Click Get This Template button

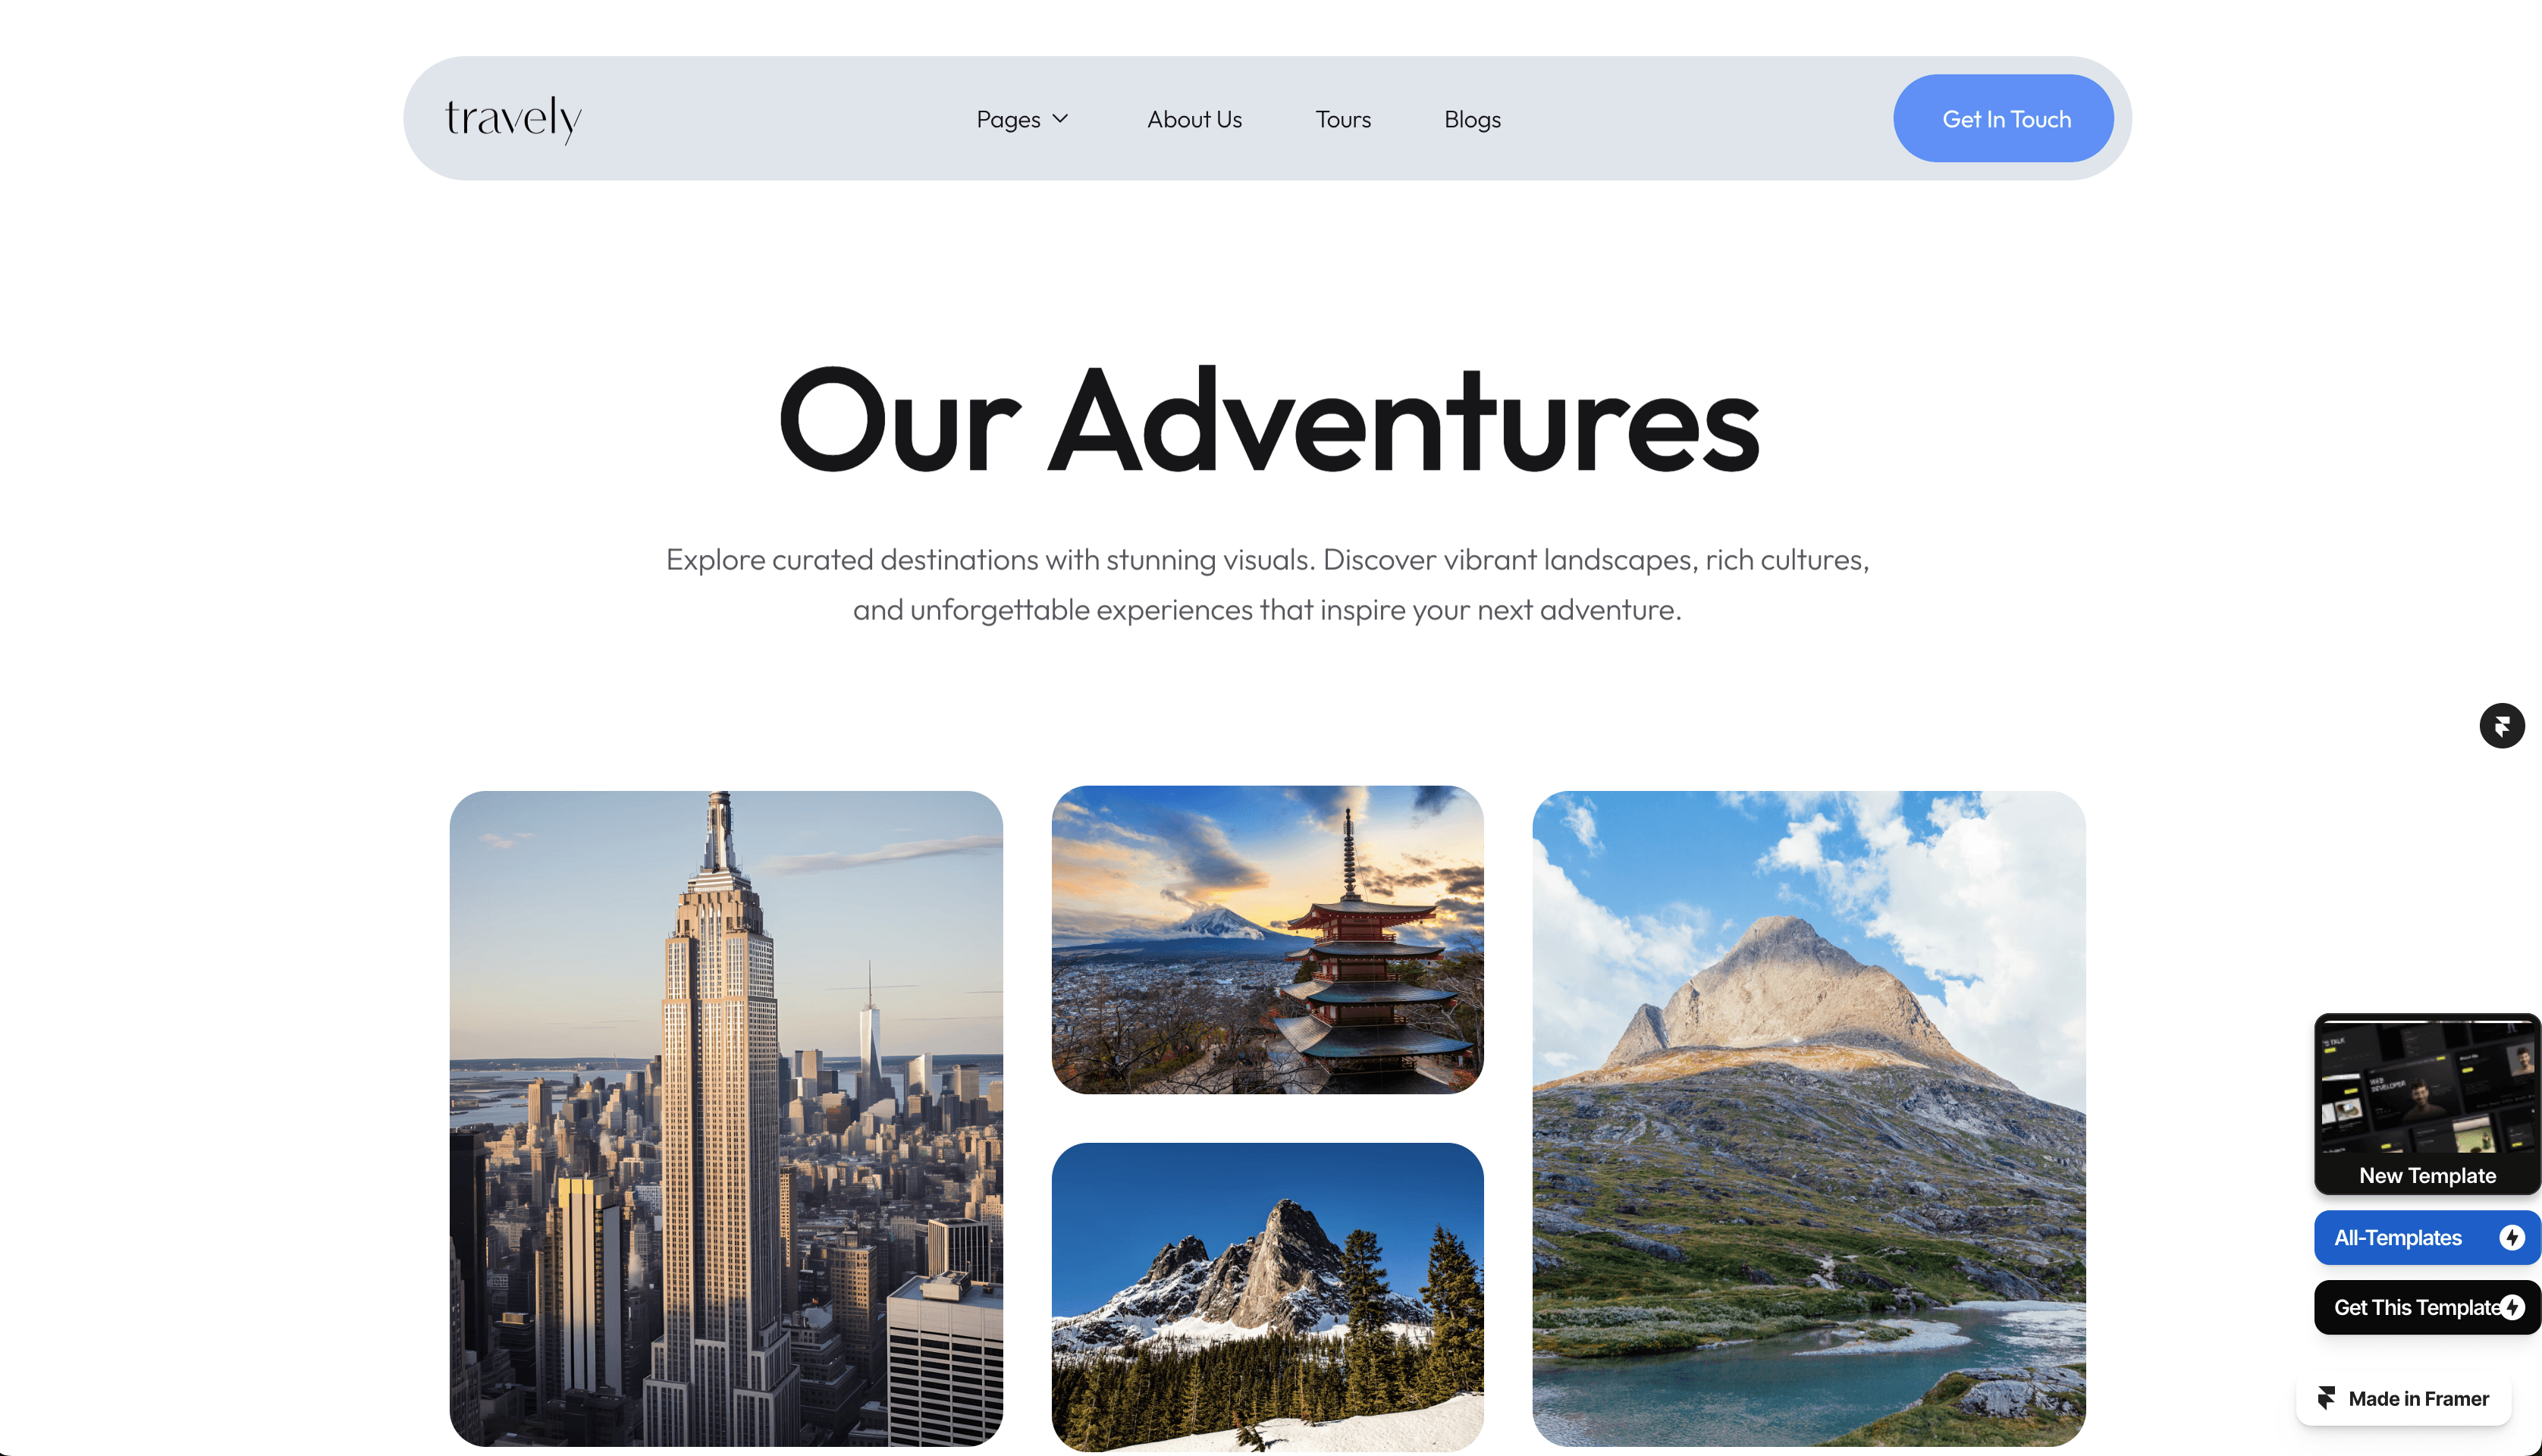tap(2426, 1307)
